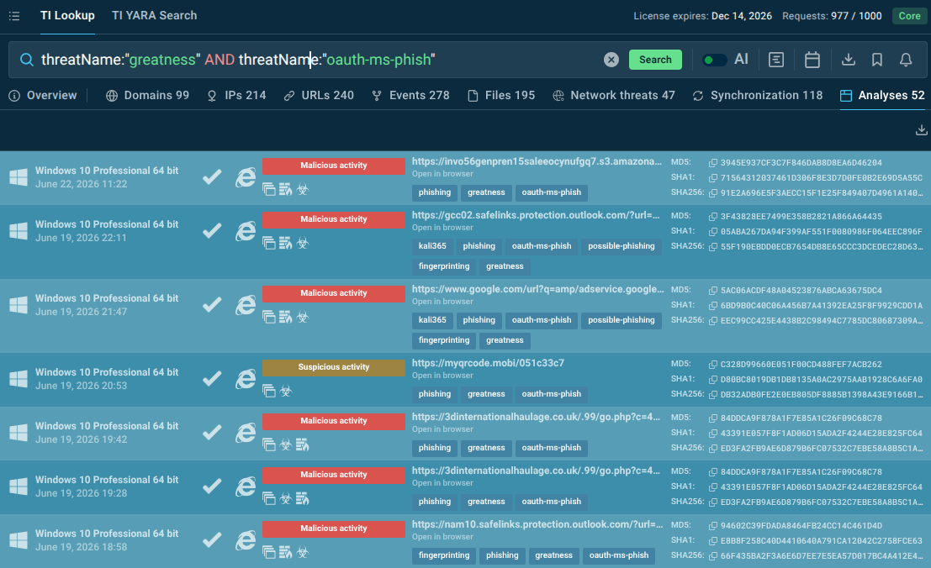This screenshot has width=931, height=568.
Task: Click possible-phishing tag in June 19 21:47 row
Action: click(621, 320)
